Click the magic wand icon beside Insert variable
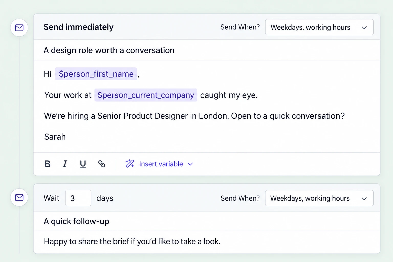Image resolution: width=393 pixels, height=262 pixels. point(130,163)
